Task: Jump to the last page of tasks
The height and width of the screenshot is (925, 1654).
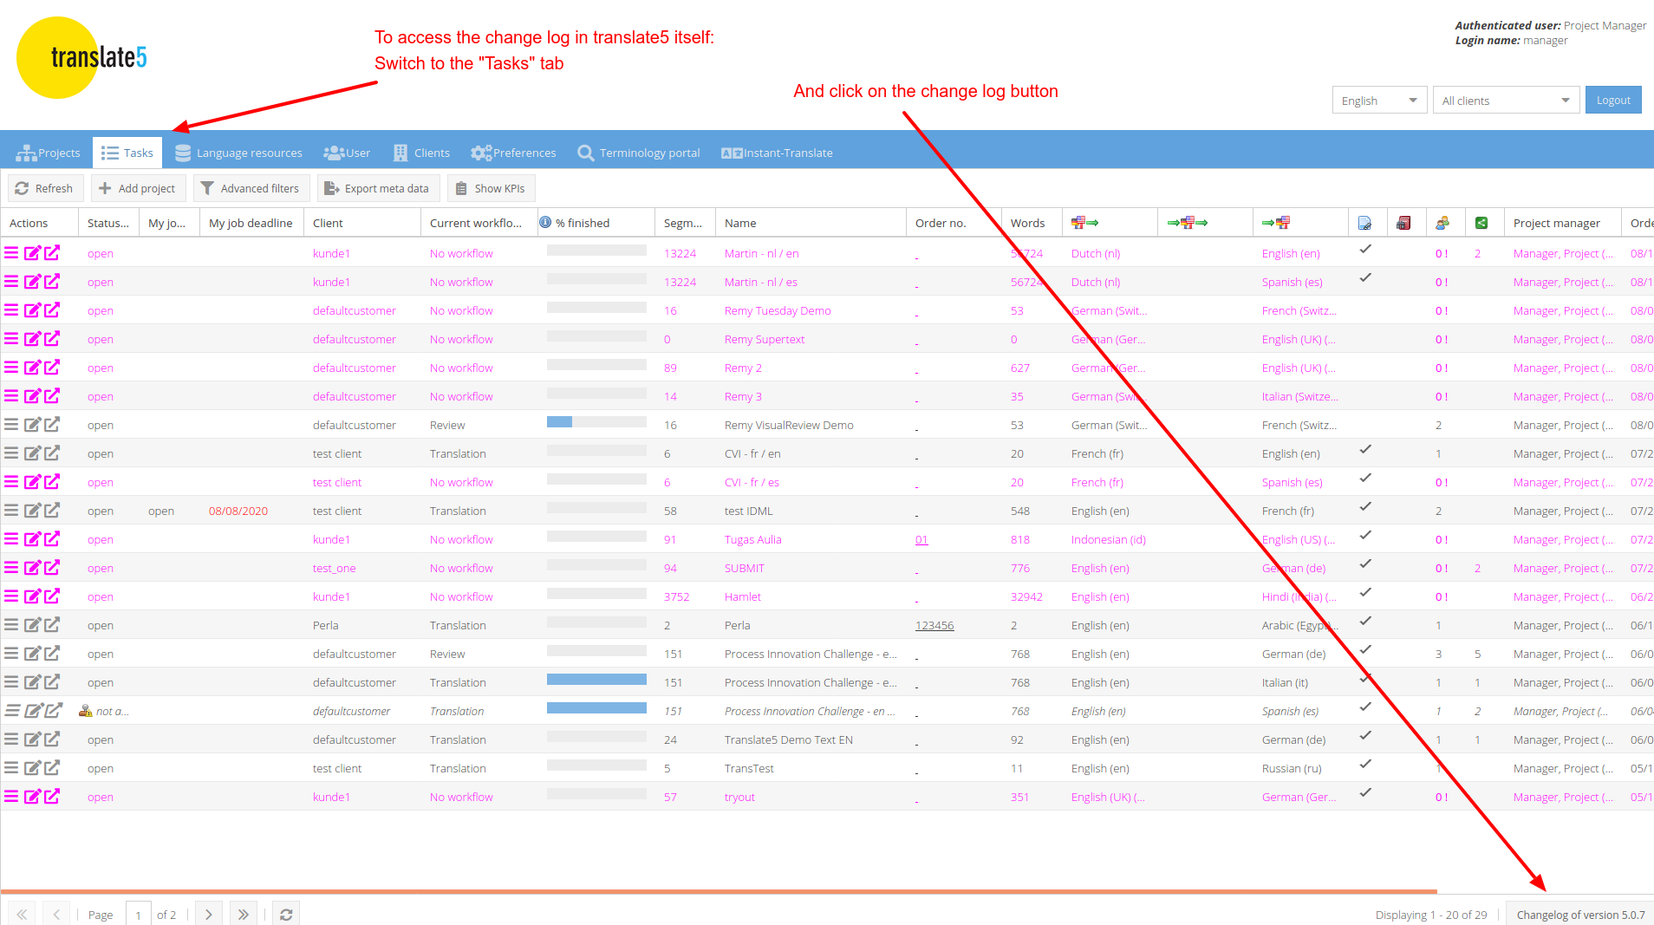Action: tap(244, 914)
